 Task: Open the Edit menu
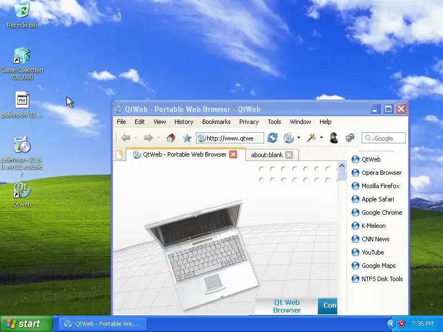coord(140,122)
